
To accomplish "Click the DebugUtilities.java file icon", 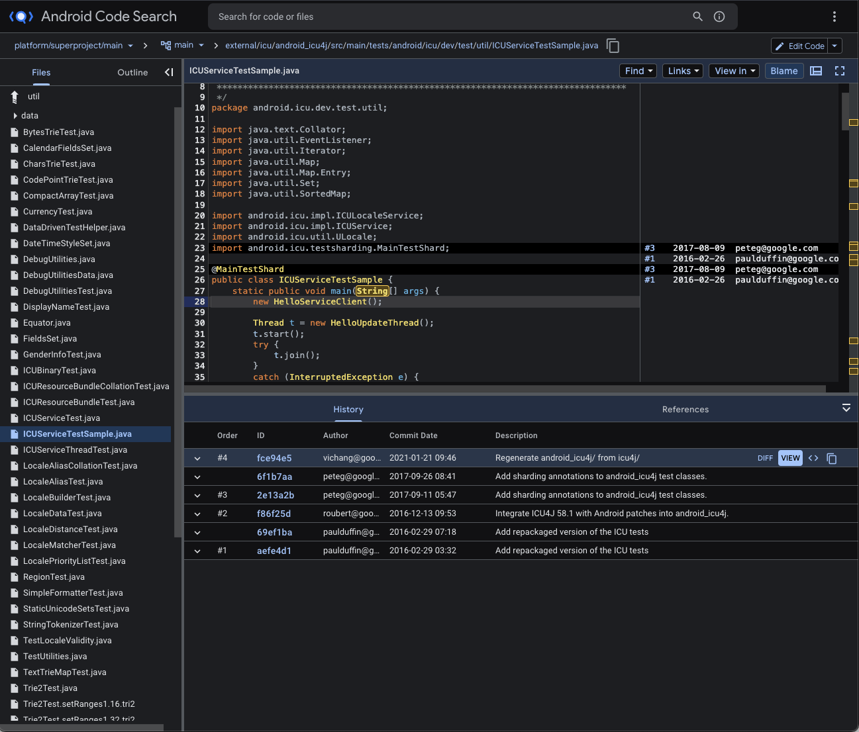I will [15, 259].
